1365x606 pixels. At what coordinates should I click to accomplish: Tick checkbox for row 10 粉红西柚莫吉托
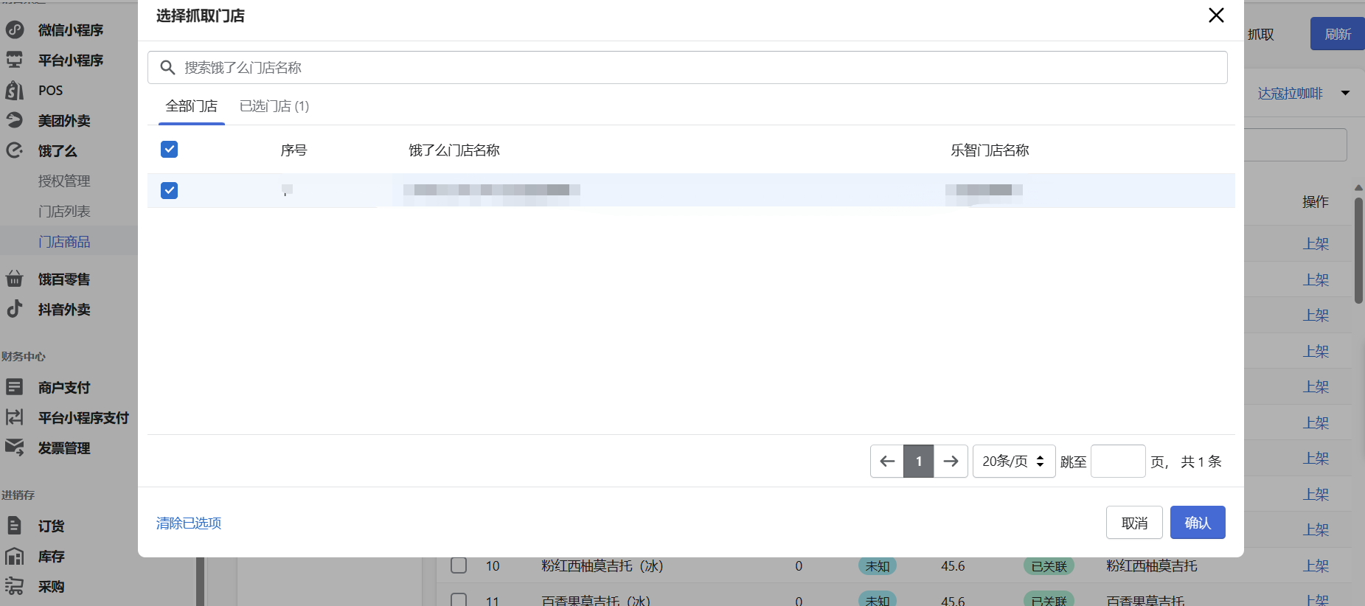coord(459,565)
